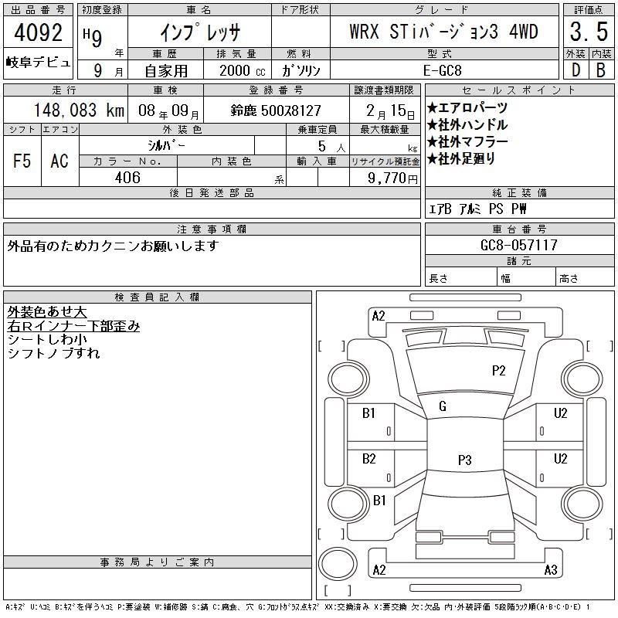Select the 自家用 vehicle history value

[x=166, y=71]
